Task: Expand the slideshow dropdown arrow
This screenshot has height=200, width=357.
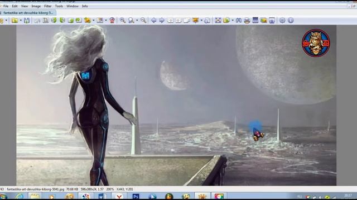Action: pyautogui.click(x=201, y=21)
